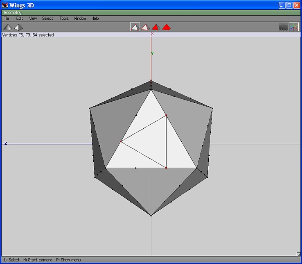This screenshot has height=264, width=302.
Task: Click the blue Z axis label
Action: click(6, 143)
